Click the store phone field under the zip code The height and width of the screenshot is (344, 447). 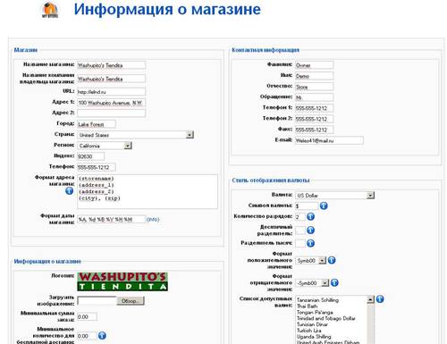tap(97, 167)
